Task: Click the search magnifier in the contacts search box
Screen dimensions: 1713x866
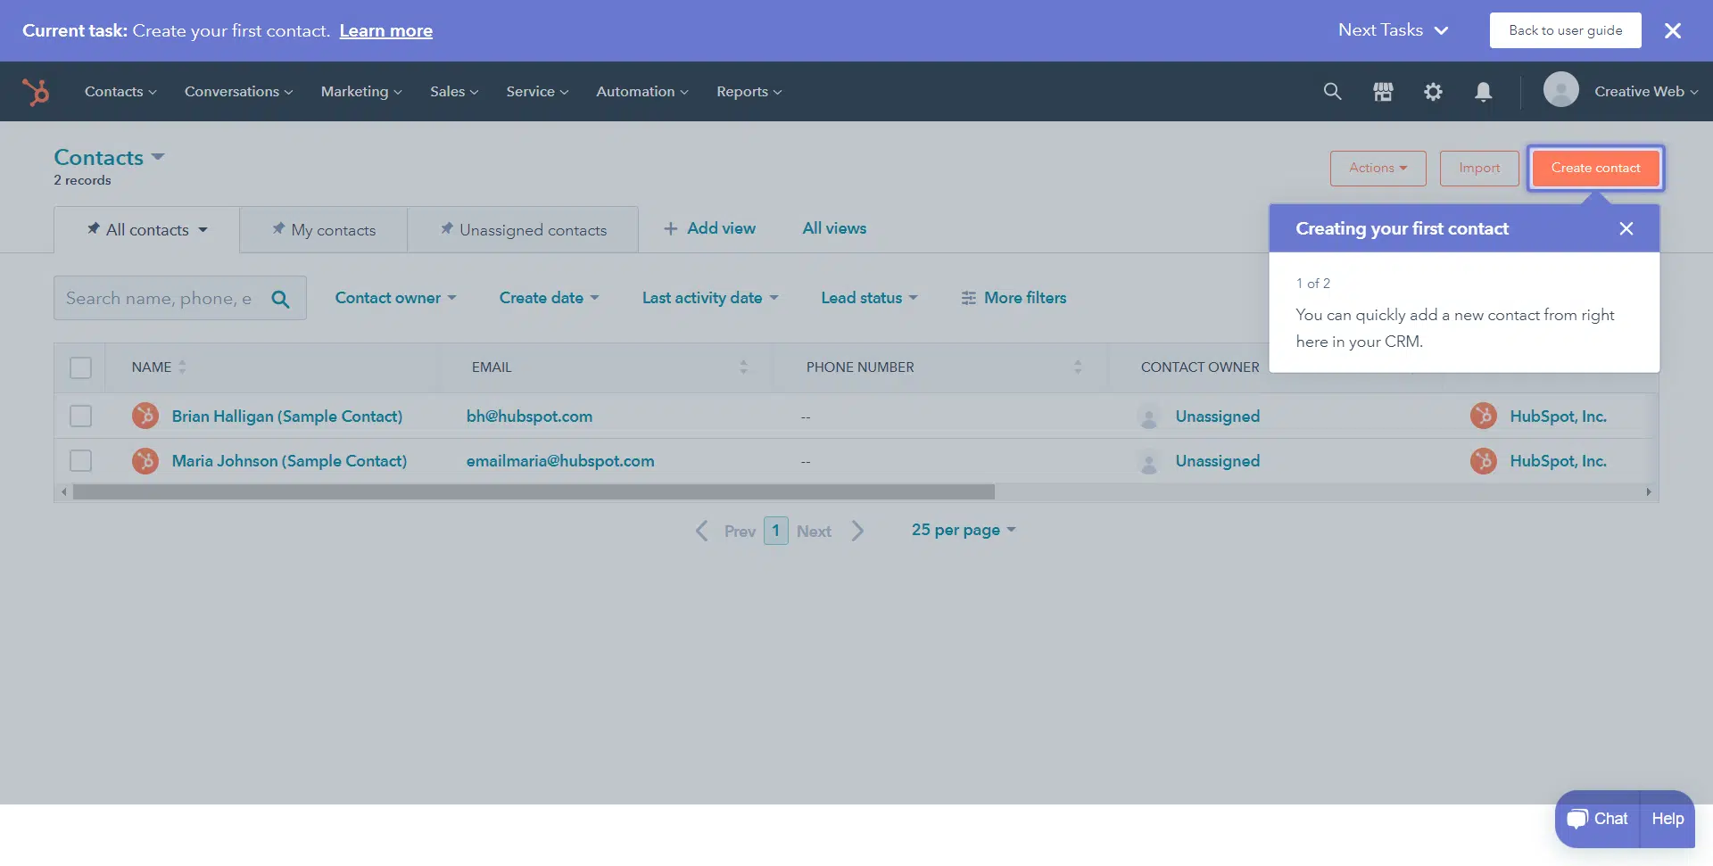Action: tap(280, 299)
